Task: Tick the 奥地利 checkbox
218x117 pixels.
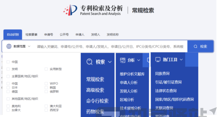Action: (x=8, y=106)
